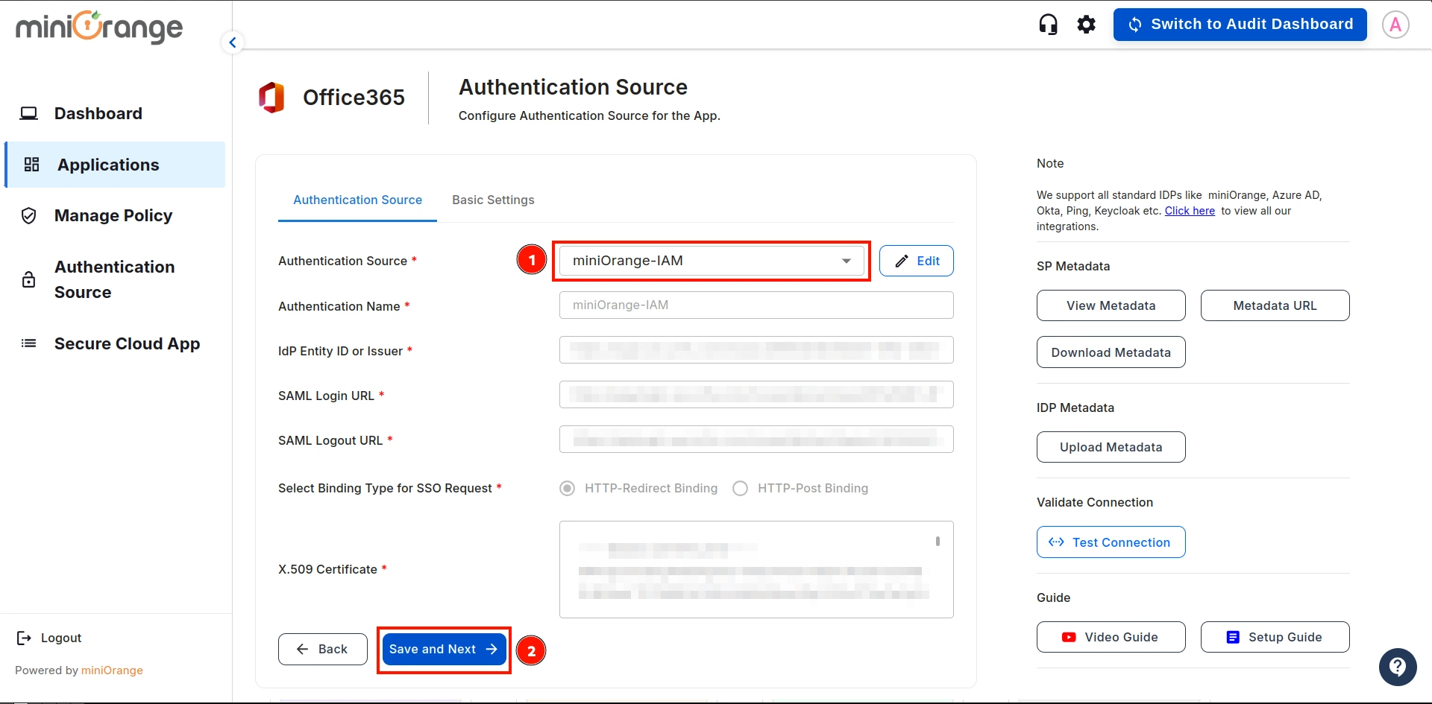Select the Authentication Source tab
The height and width of the screenshot is (704, 1432).
(x=357, y=200)
